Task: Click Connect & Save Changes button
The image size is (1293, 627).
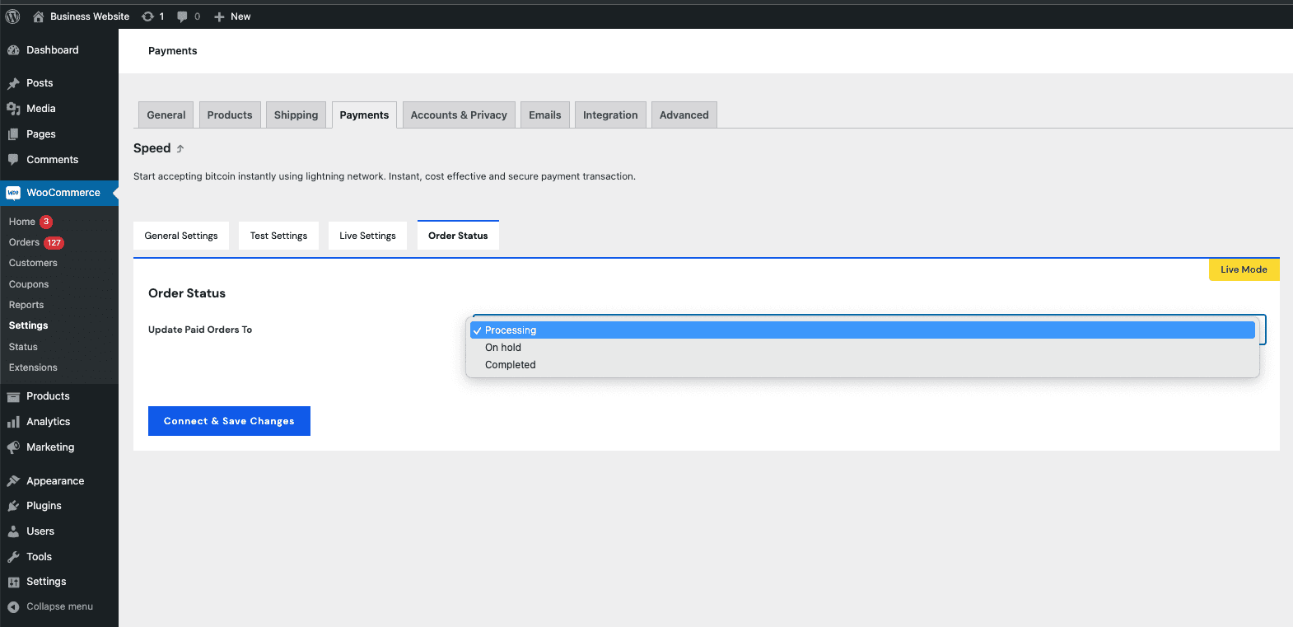Action: tap(229, 421)
